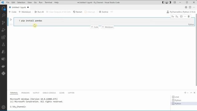Open the notebook Outline

pyautogui.click(x=103, y=12)
